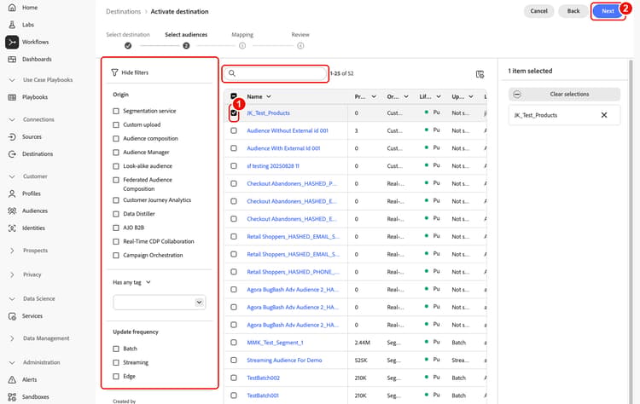Open Sources icon in sidebar
640x404 pixels.
(12, 136)
